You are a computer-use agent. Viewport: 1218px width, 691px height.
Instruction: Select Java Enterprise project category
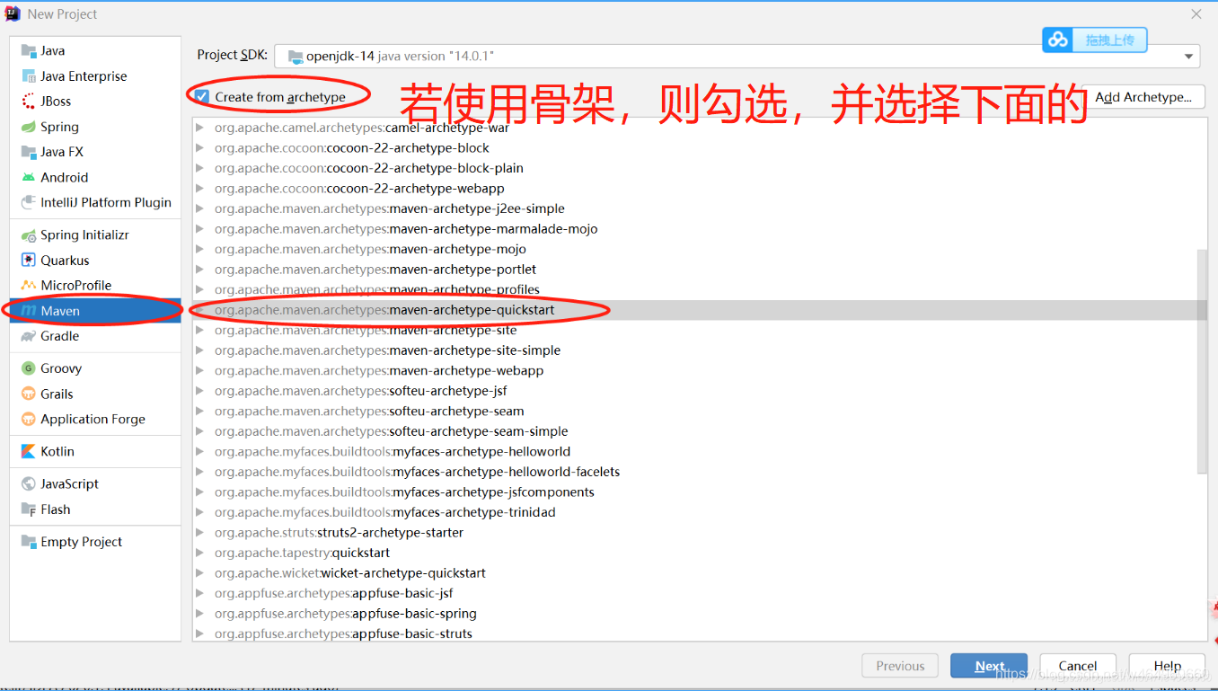click(95, 76)
